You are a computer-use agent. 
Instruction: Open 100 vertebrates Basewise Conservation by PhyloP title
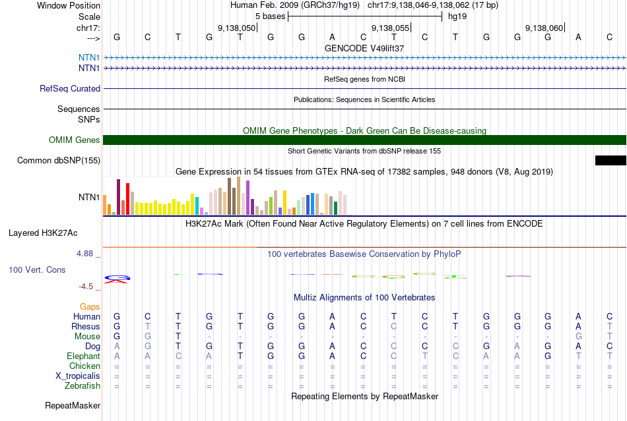364,254
